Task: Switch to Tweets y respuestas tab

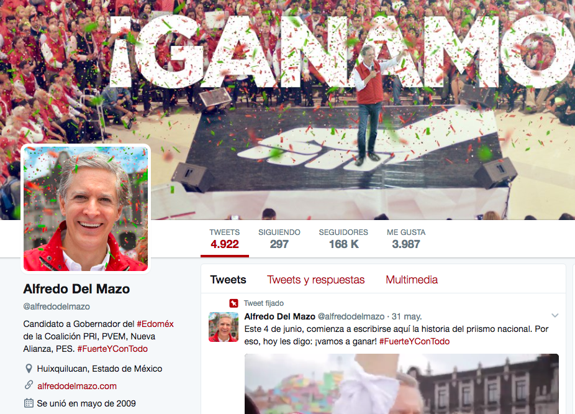Action: (x=315, y=280)
